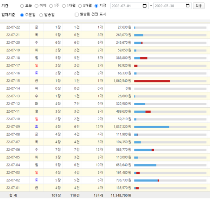Screen dimensions: 210x200
Task: Click the 합 계 total label
Action: click(x=13, y=195)
